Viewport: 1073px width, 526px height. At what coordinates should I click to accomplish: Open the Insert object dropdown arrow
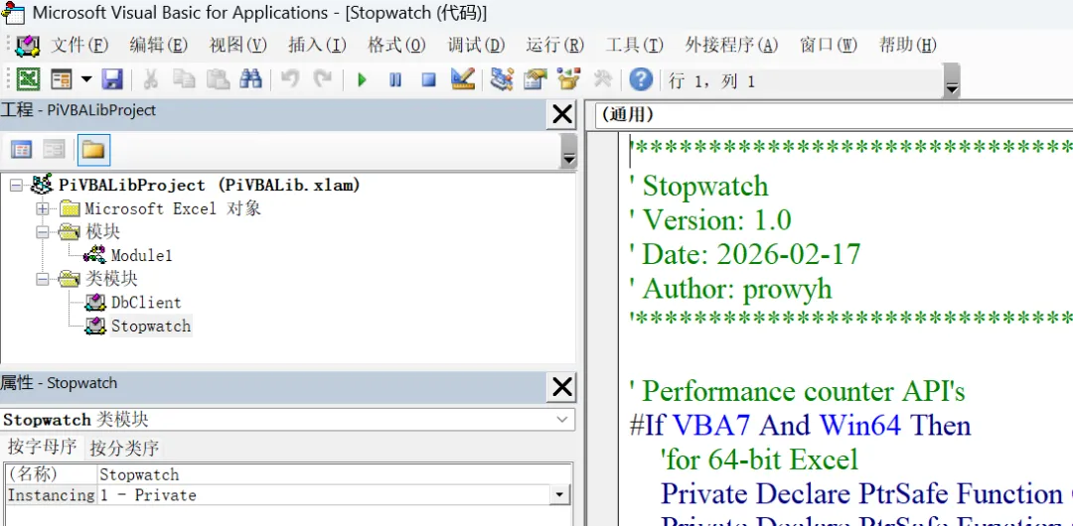(86, 79)
